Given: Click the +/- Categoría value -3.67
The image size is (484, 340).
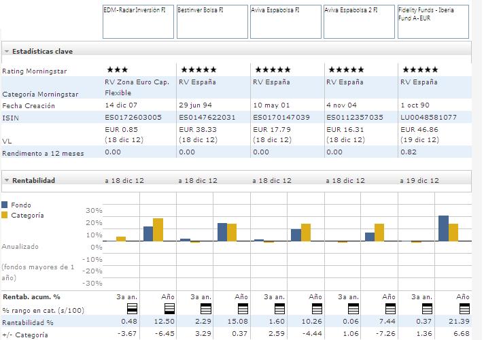Looking at the screenshot, I should pos(127,333).
